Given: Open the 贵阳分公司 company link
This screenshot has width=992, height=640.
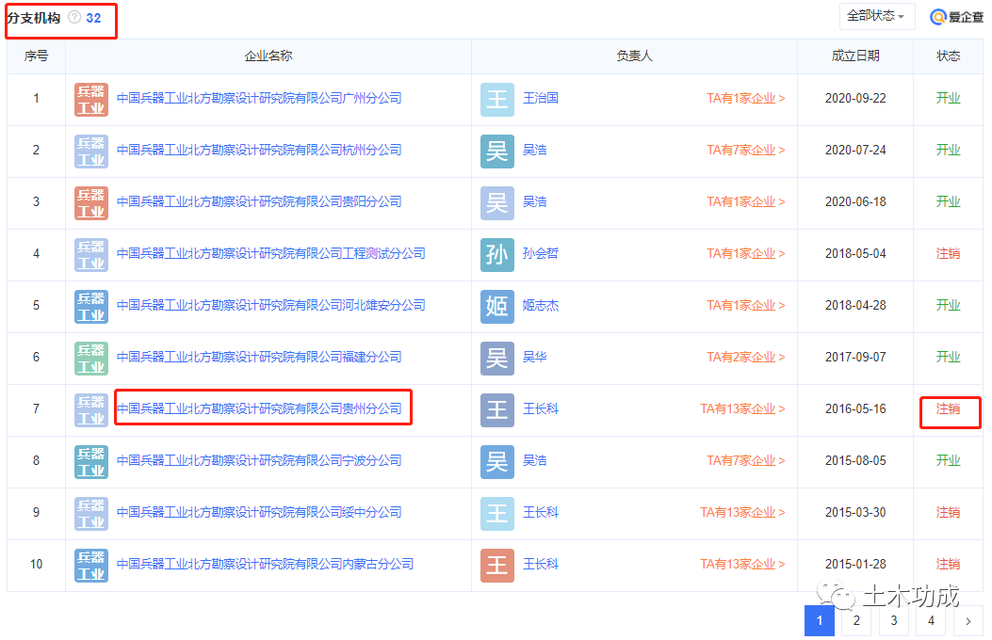Looking at the screenshot, I should 259,201.
